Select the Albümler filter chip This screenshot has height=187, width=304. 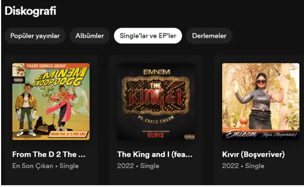coord(90,36)
